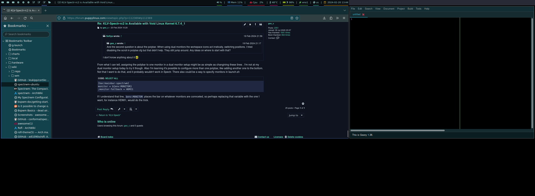Close the untitled tab in Geany
Image resolution: width=535 pixels, height=196 pixels.
(363, 15)
